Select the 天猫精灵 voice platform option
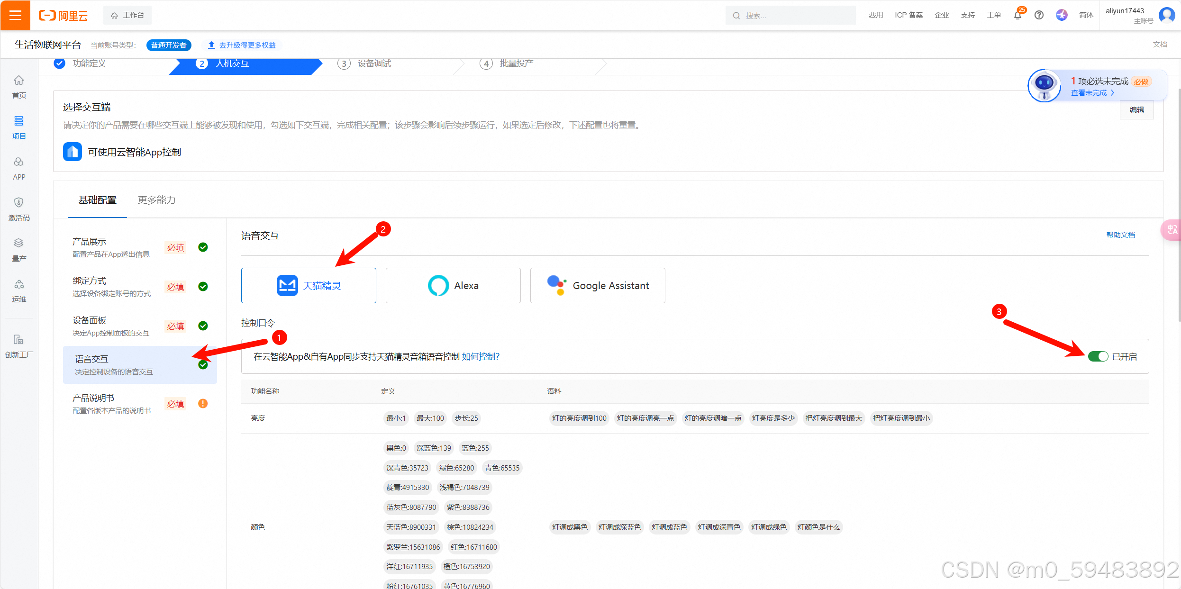The width and height of the screenshot is (1181, 589). (x=309, y=285)
